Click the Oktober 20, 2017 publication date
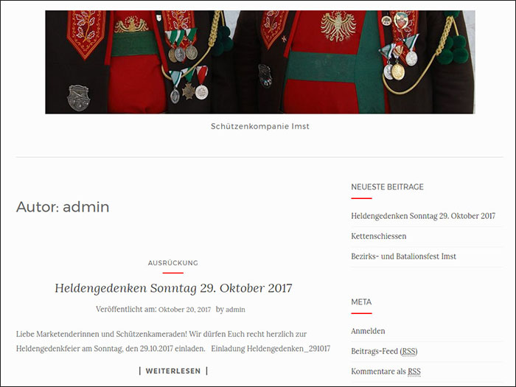Viewport: 516px width, 387px height. [x=184, y=310]
